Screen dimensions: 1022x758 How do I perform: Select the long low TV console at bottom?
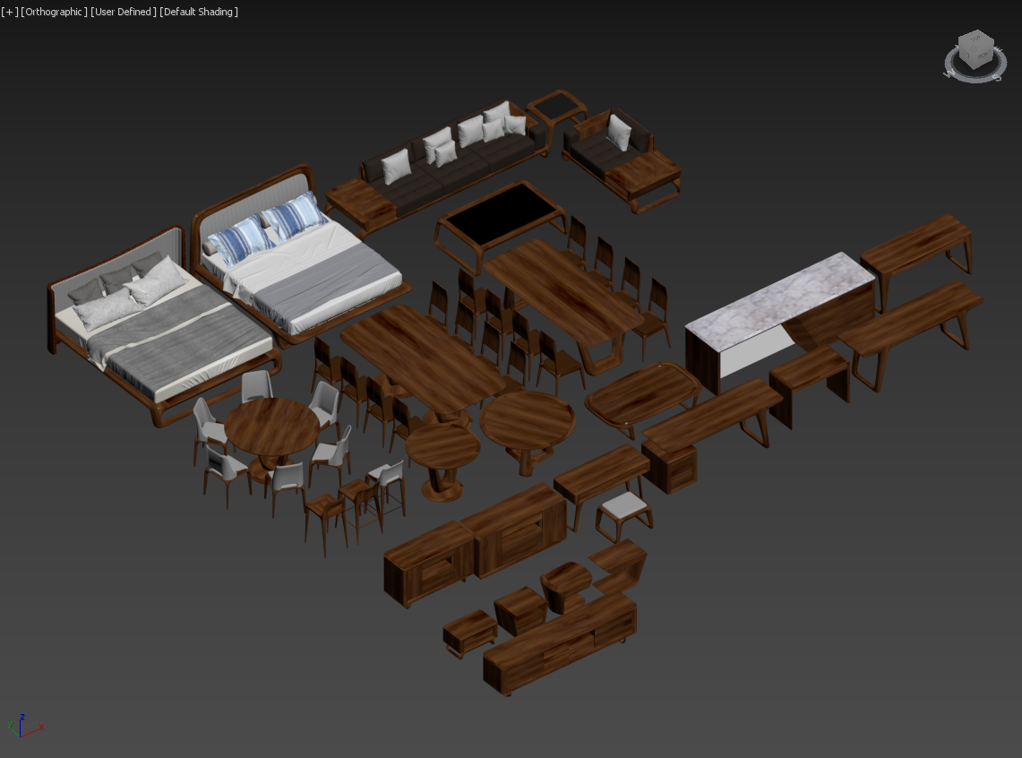click(560, 645)
